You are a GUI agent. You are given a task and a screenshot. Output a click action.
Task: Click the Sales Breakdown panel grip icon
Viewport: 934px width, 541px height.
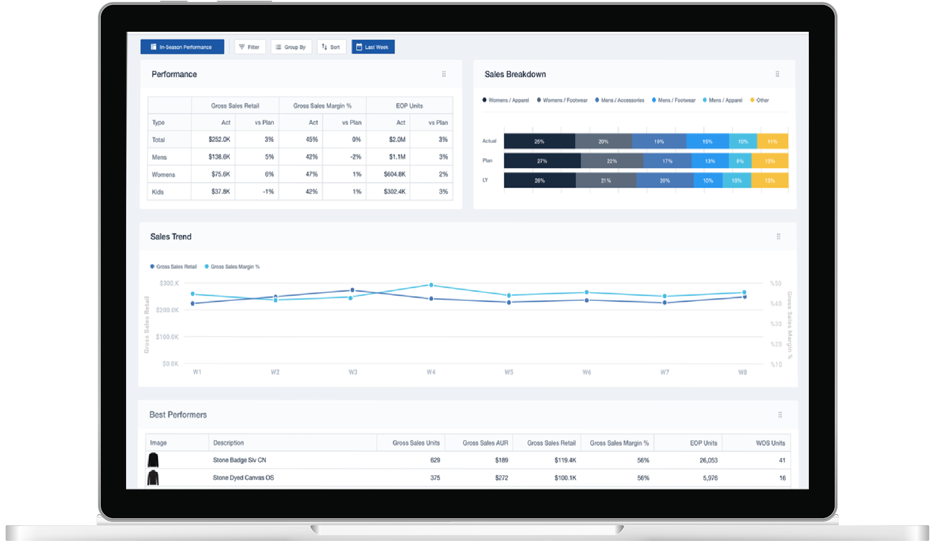pos(777,74)
